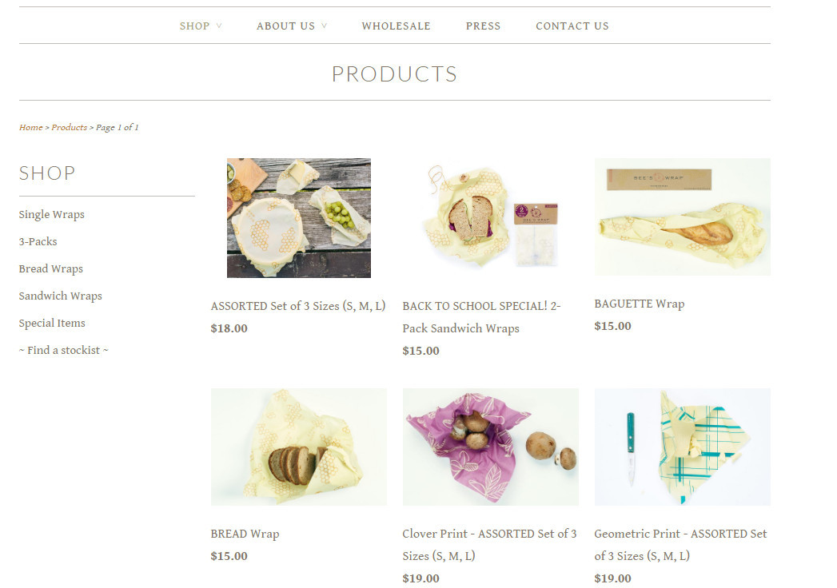
Task: Select the 3-Packs category
Action: [38, 242]
